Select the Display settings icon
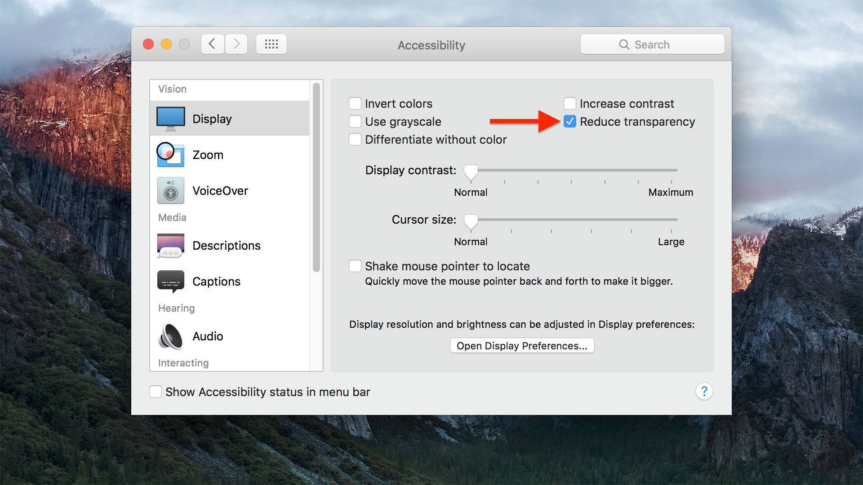This screenshot has width=863, height=485. point(171,117)
